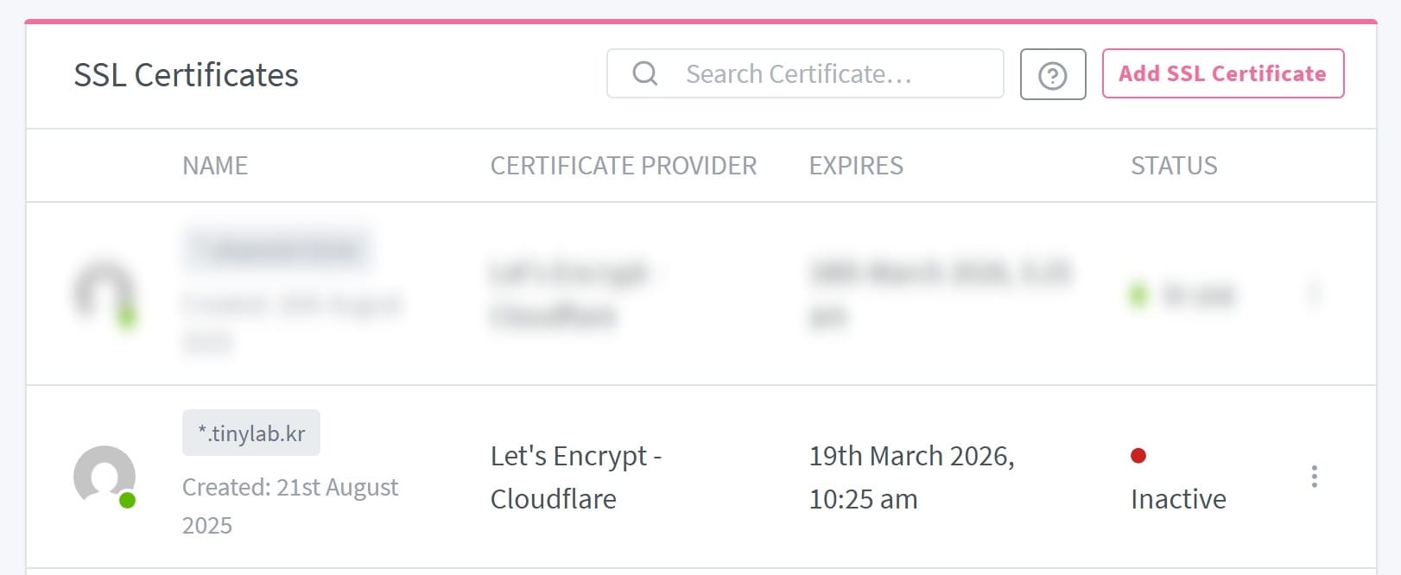Open the three-dot menu of the blurred certificate row
The width and height of the screenshot is (1401, 575).
tap(1314, 294)
